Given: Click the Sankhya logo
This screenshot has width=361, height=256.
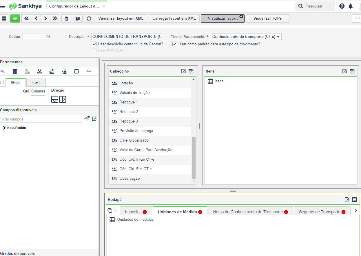Looking at the screenshot, I should (x=25, y=6).
